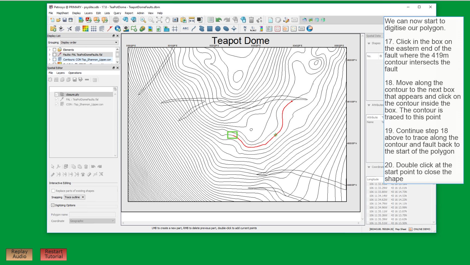Toggle the Contours Top_Shannon_Upper.con checkbox
This screenshot has height=265, width=470.
[x=55, y=59]
